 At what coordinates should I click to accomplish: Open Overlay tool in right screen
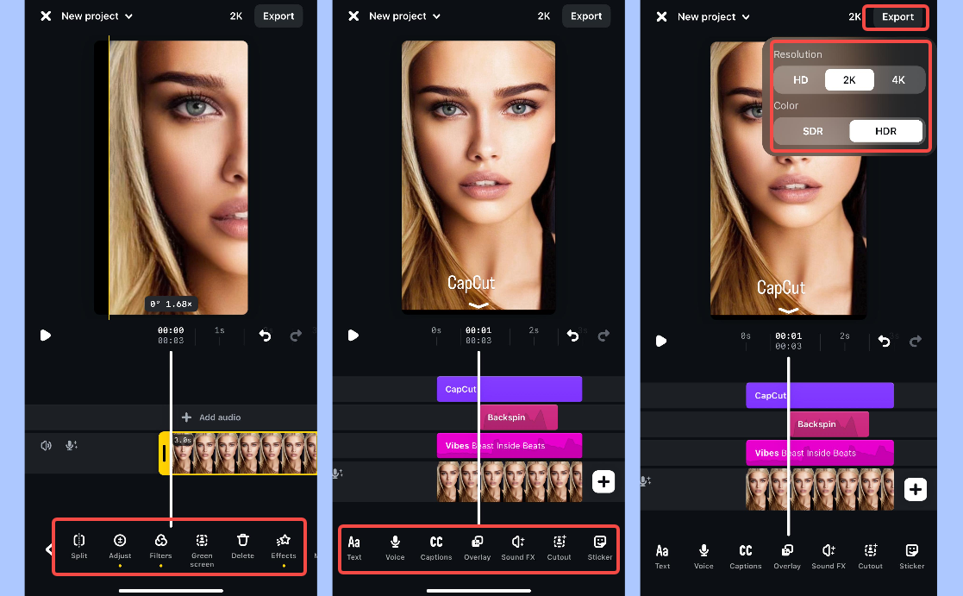coord(787,556)
